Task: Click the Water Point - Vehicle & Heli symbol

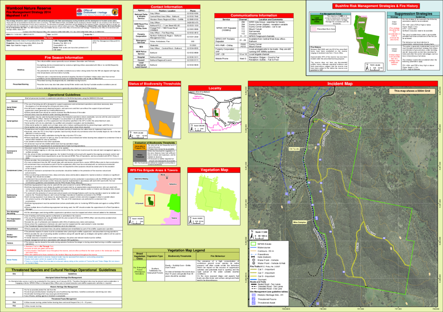Action: pyautogui.click(x=254, y=263)
